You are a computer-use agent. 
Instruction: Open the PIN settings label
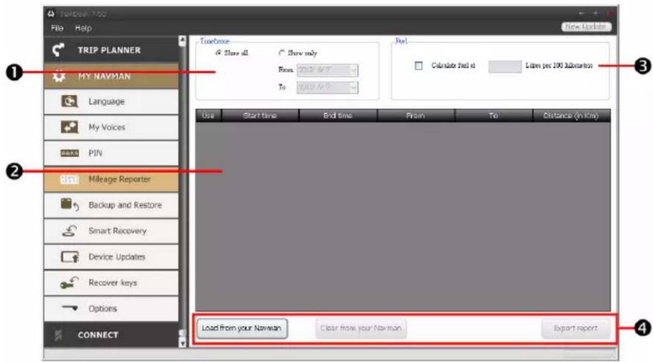[95, 153]
